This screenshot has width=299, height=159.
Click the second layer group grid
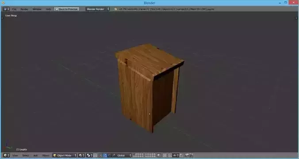click(x=150, y=155)
